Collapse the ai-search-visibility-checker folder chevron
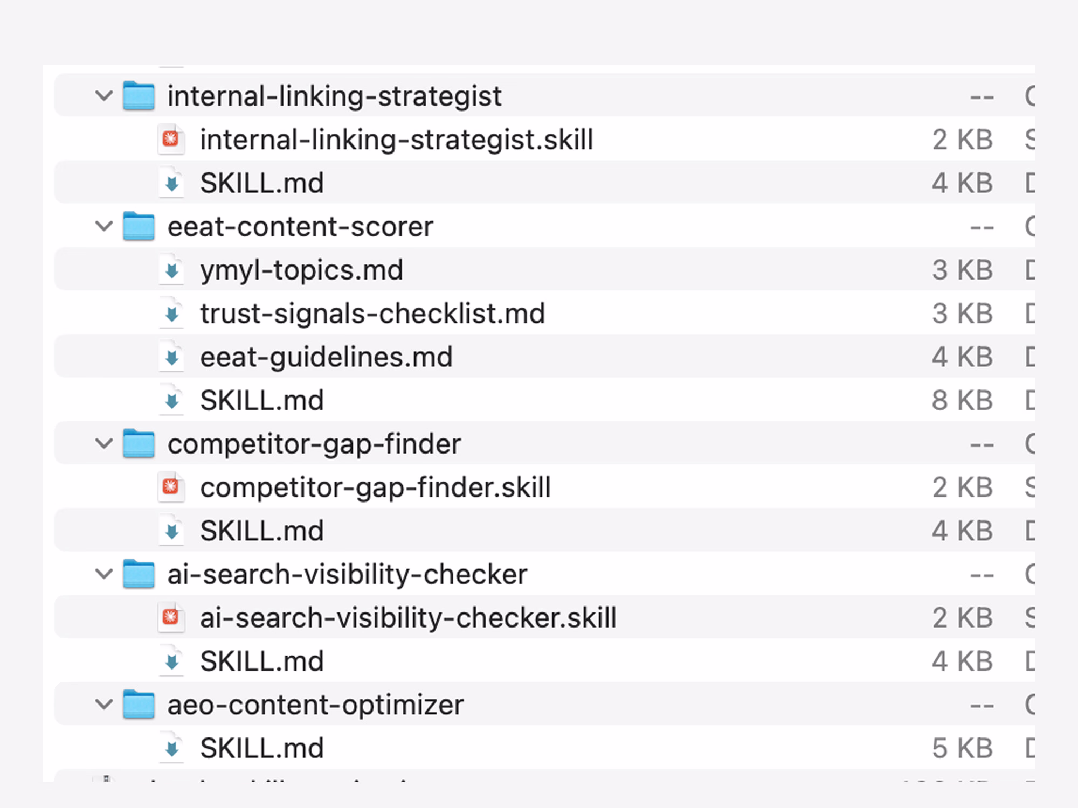 (103, 574)
